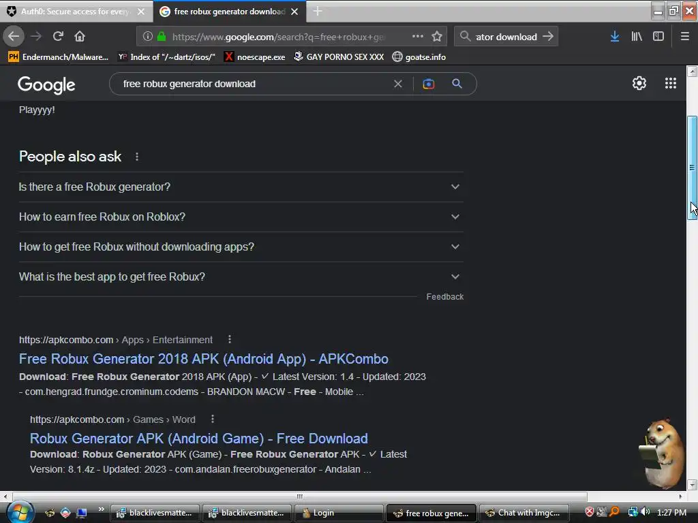Send Feedback on People also ask

click(x=444, y=297)
